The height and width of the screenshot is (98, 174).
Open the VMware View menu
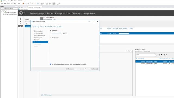[8, 4]
